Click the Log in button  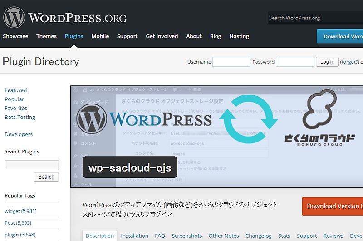[x=327, y=62]
